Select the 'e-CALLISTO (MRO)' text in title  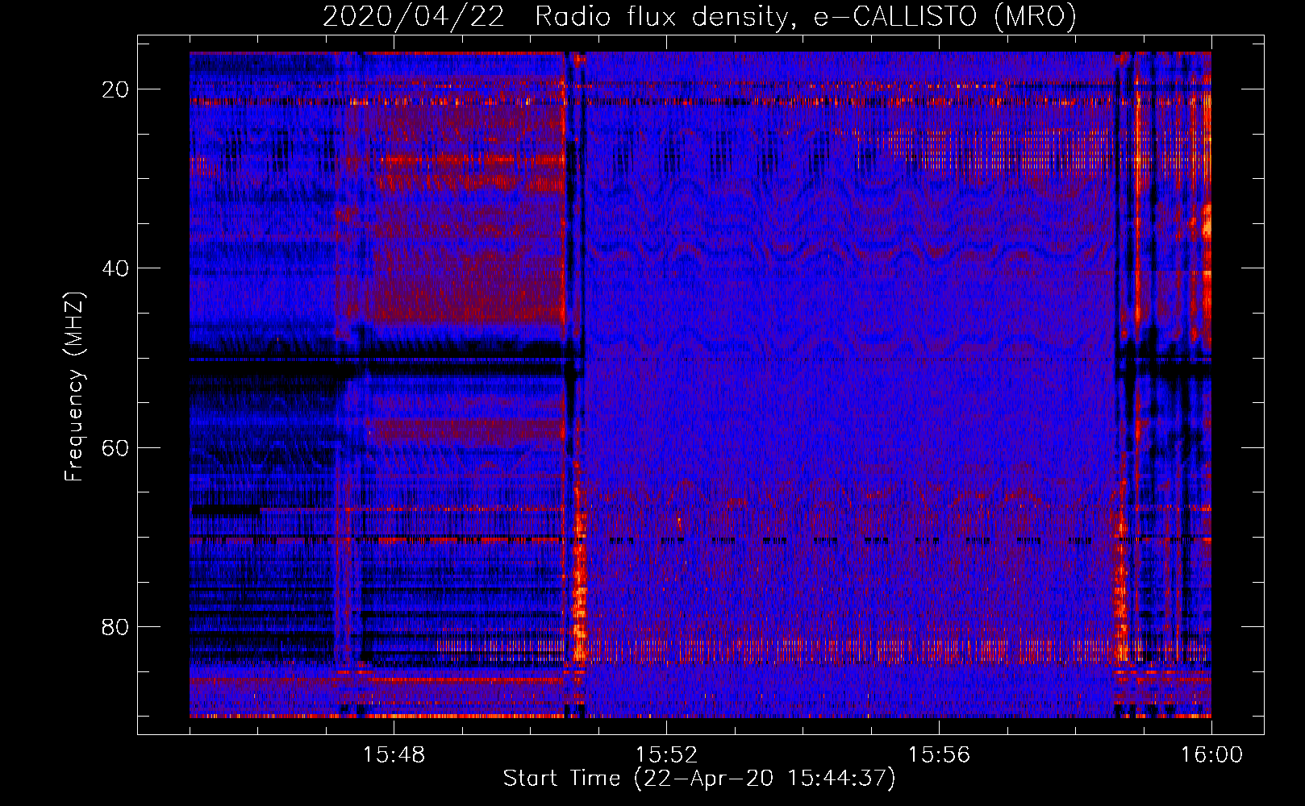[944, 16]
